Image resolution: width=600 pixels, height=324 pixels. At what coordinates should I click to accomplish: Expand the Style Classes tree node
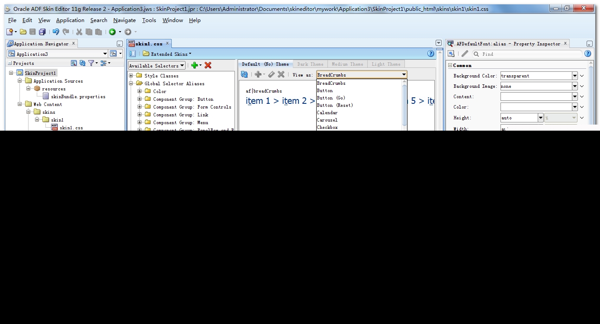pos(131,76)
